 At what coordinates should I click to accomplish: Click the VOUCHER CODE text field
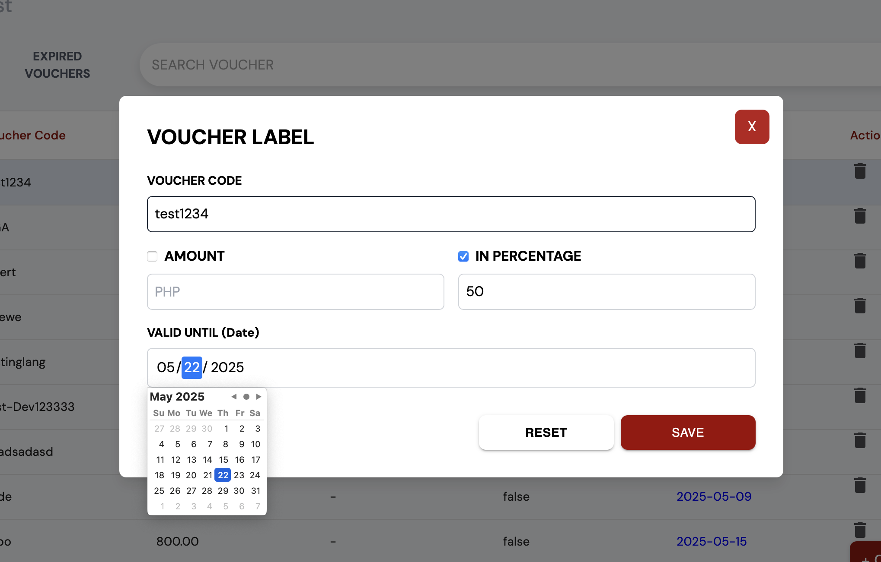tap(451, 214)
